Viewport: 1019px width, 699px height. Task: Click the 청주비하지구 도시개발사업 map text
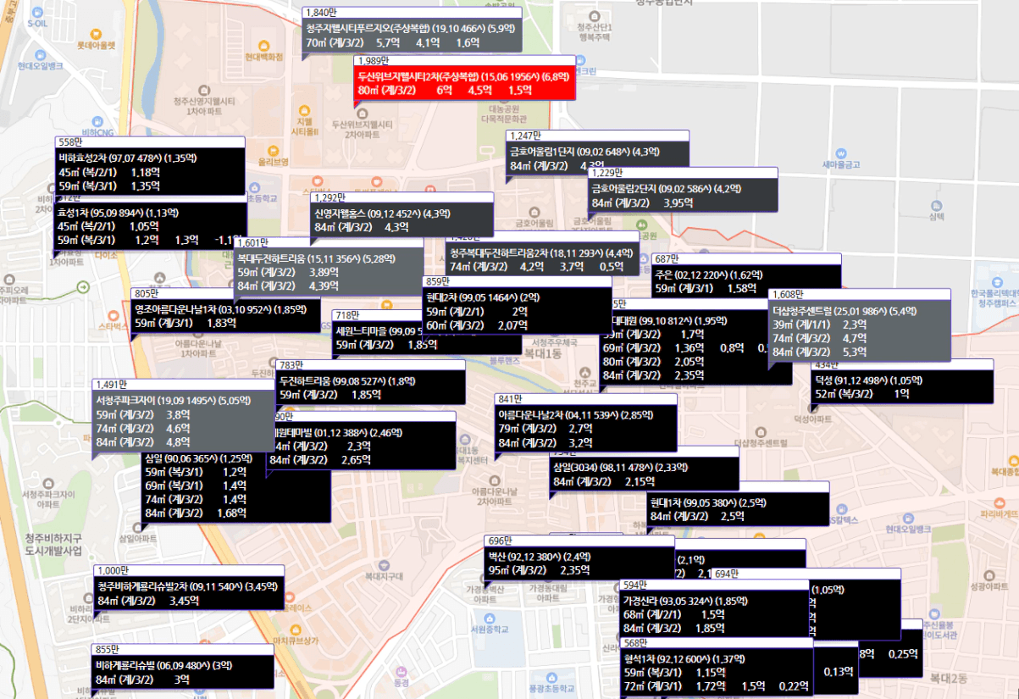(54, 544)
